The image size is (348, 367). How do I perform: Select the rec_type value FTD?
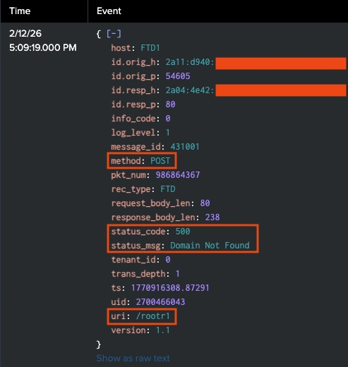pyautogui.click(x=168, y=189)
